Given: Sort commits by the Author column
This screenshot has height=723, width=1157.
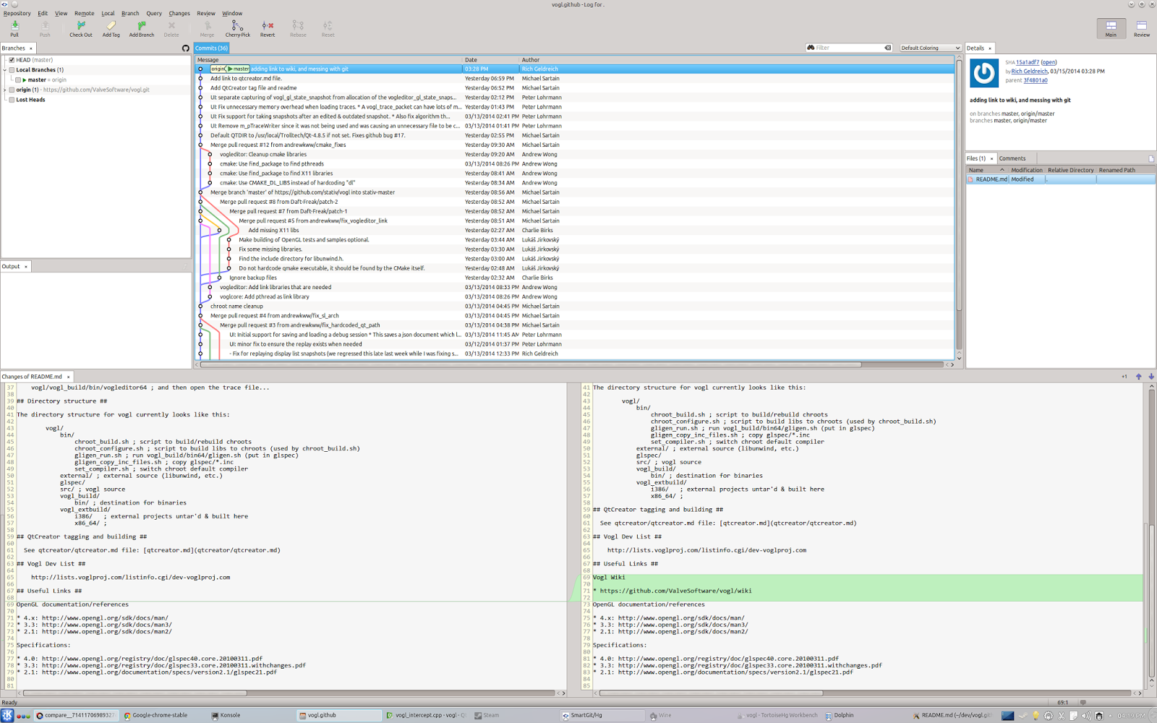Looking at the screenshot, I should pos(736,60).
